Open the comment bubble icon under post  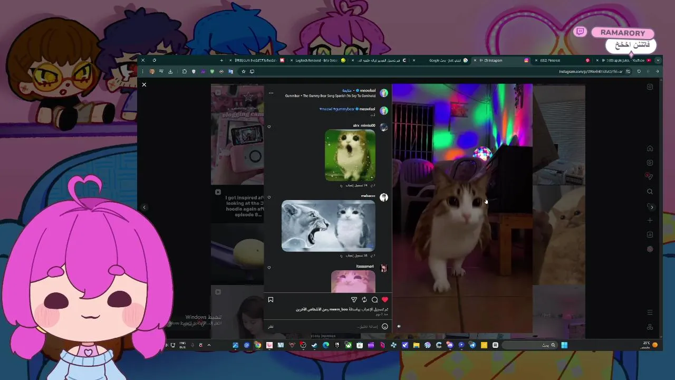point(375,300)
